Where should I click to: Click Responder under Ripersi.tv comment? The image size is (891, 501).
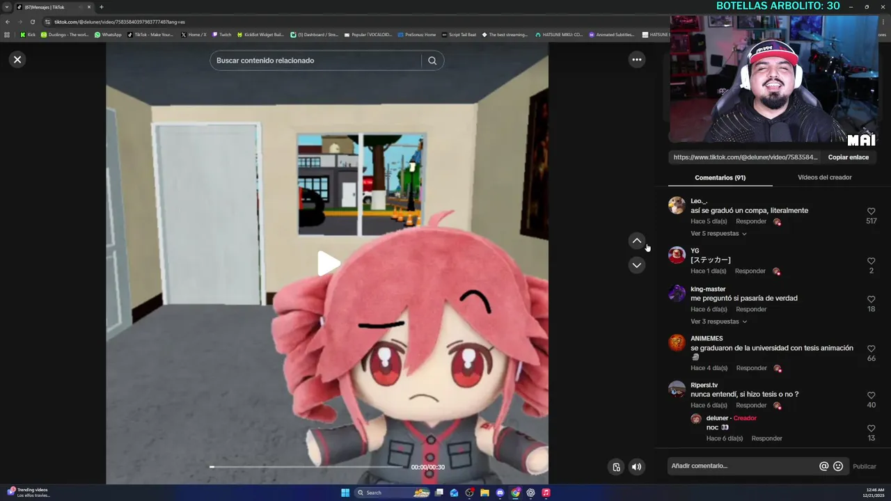pos(751,405)
